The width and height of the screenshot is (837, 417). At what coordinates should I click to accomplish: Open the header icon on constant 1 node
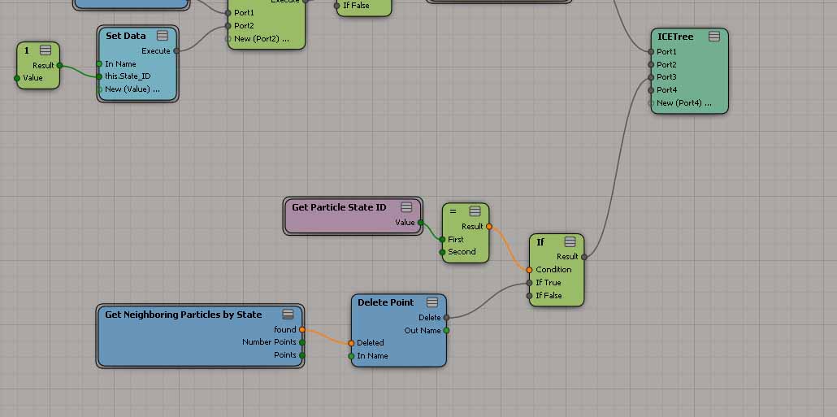[46, 50]
